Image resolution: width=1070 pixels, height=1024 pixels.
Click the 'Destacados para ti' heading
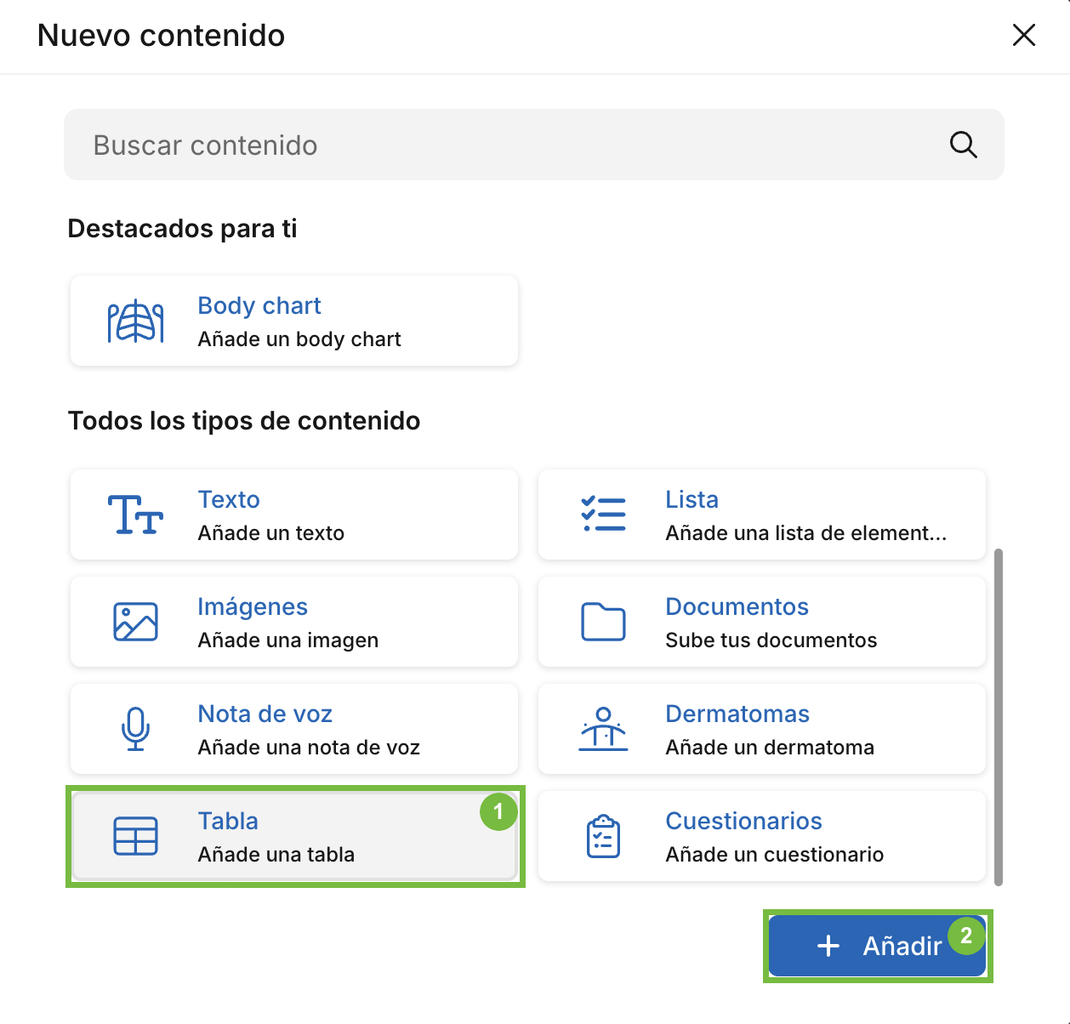(x=183, y=229)
